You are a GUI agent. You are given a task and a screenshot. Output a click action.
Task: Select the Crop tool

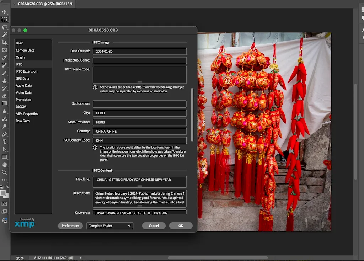(x=4, y=42)
